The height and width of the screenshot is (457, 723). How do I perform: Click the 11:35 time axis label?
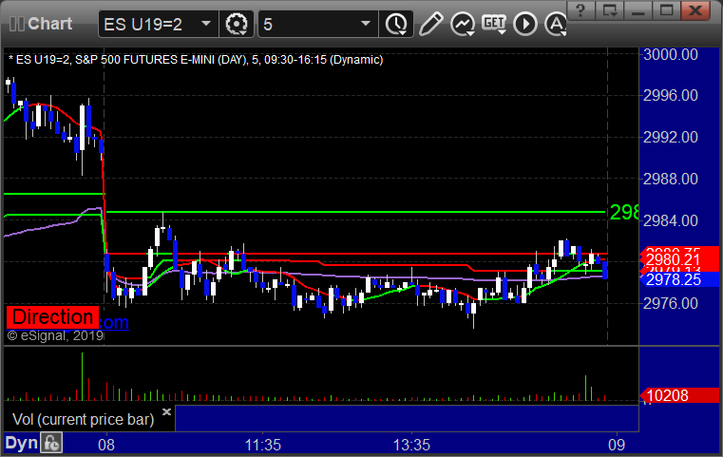pos(263,445)
